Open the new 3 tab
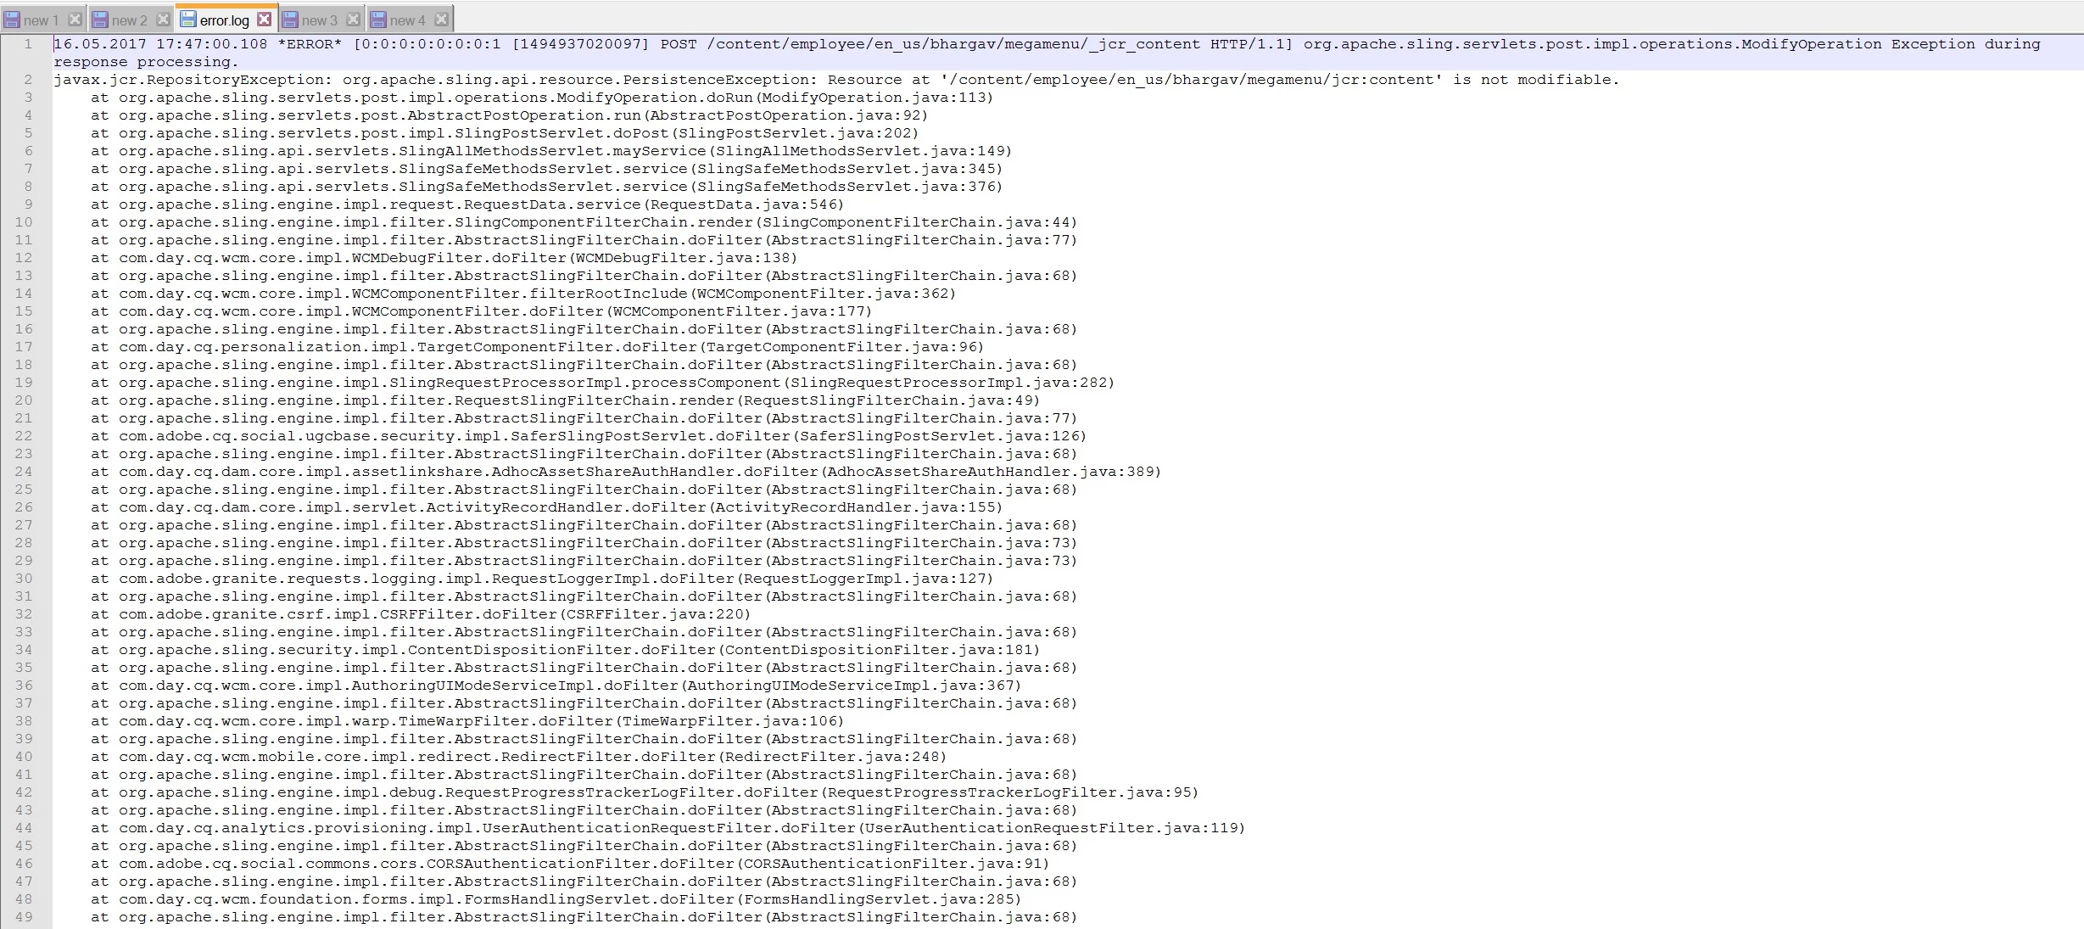2084x929 pixels. pyautogui.click(x=319, y=20)
